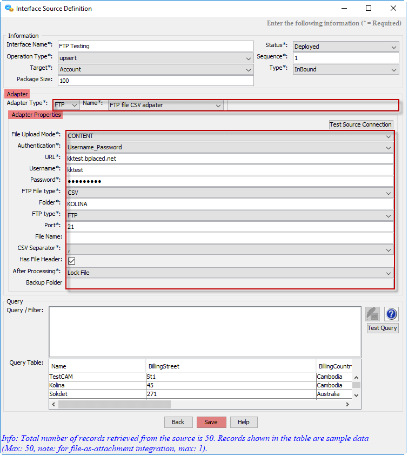The height and width of the screenshot is (455, 415).
Task: Click the query table vertical scroll down arrow
Action: 356,395
